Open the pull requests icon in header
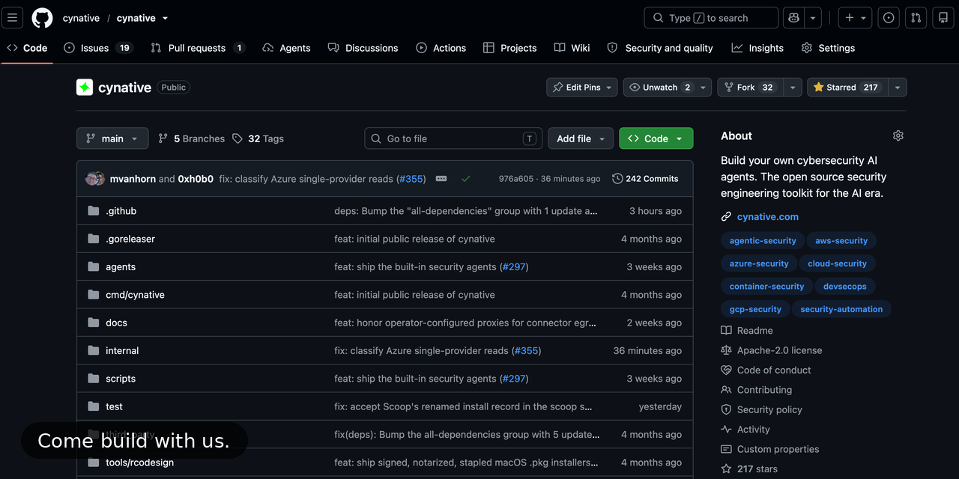Viewport: 959px width, 479px height. tap(916, 18)
